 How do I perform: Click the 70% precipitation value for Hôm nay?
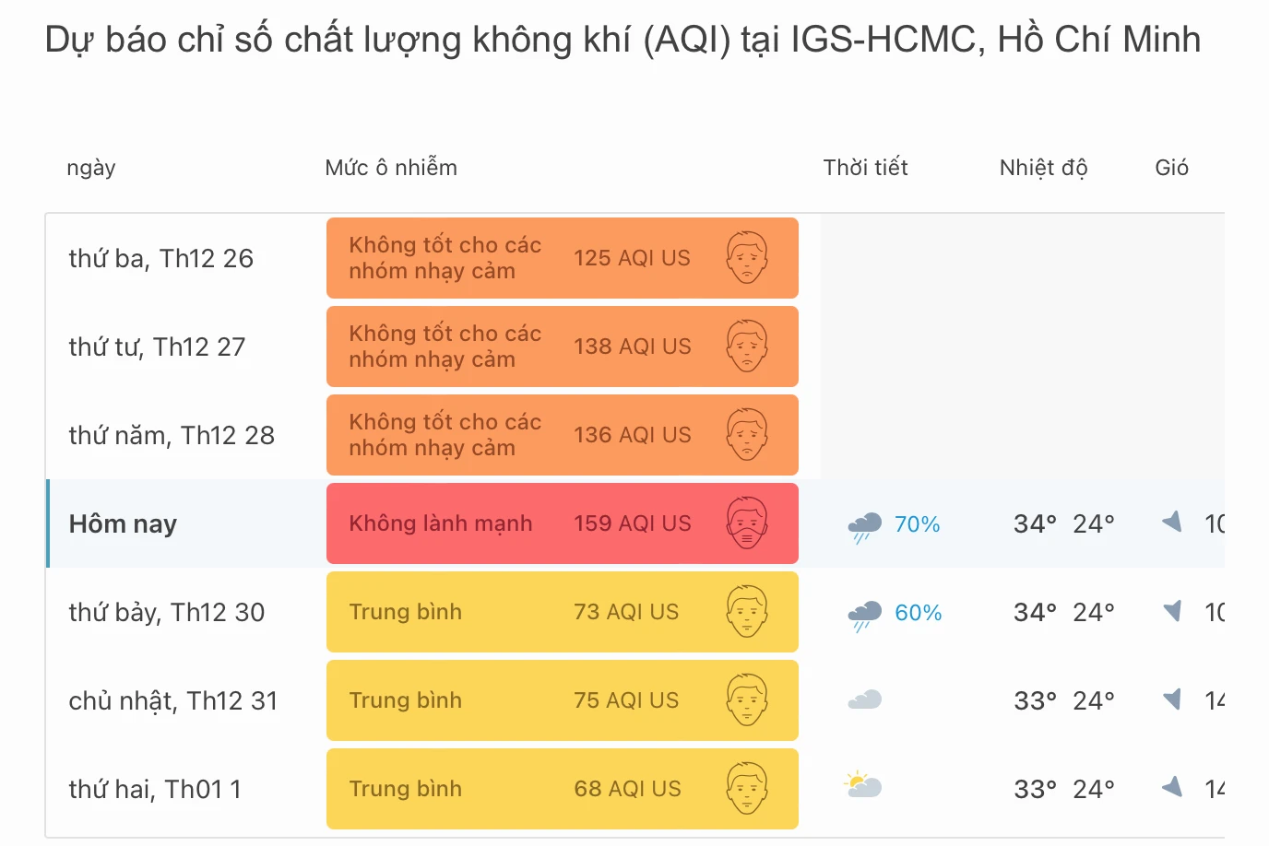[917, 524]
